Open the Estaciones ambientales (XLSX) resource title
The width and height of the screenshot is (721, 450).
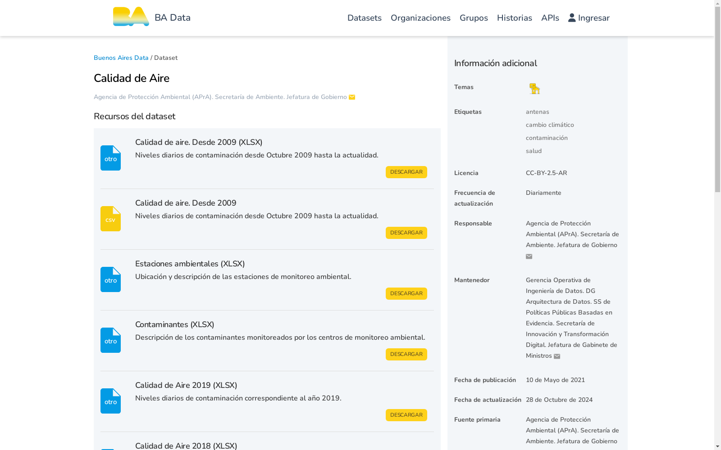tap(190, 264)
